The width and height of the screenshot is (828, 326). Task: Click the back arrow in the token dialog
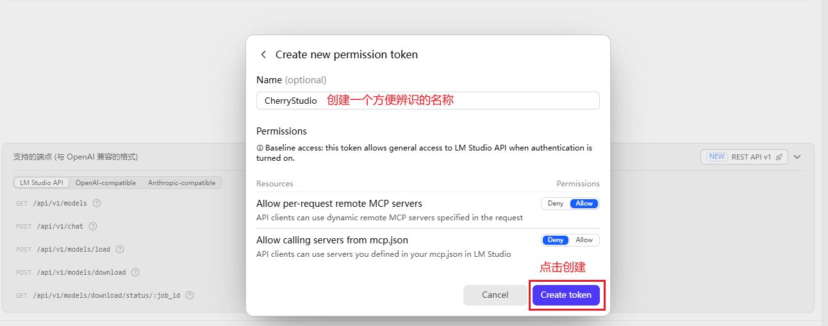263,54
